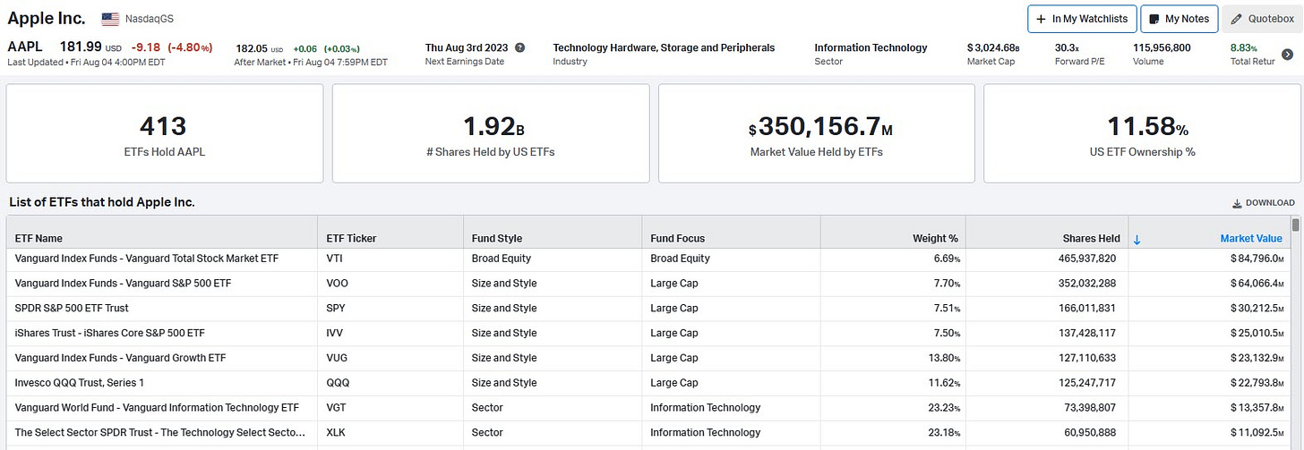1304x450 pixels.
Task: Click the 181.99 AAPL price
Action: coord(80,47)
